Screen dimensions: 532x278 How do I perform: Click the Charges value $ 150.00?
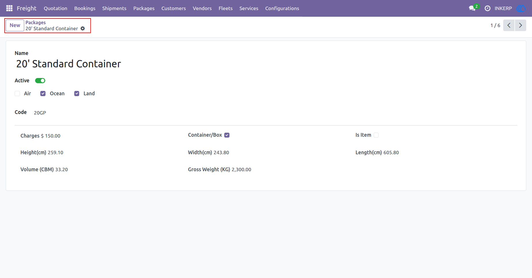(x=51, y=136)
